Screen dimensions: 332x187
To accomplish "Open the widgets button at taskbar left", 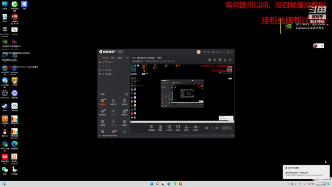I will [x=4, y=184].
